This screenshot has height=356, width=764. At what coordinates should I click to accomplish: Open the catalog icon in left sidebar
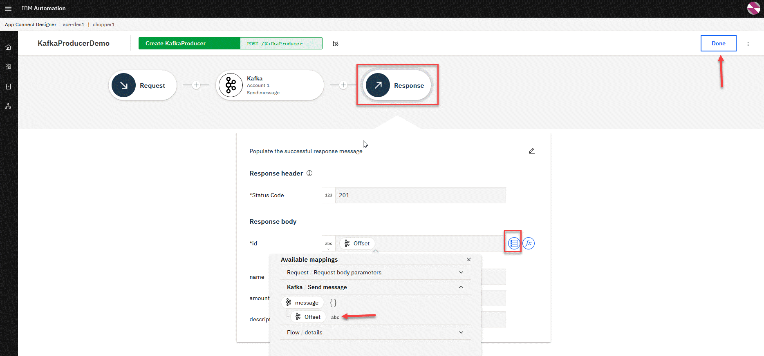[x=8, y=87]
